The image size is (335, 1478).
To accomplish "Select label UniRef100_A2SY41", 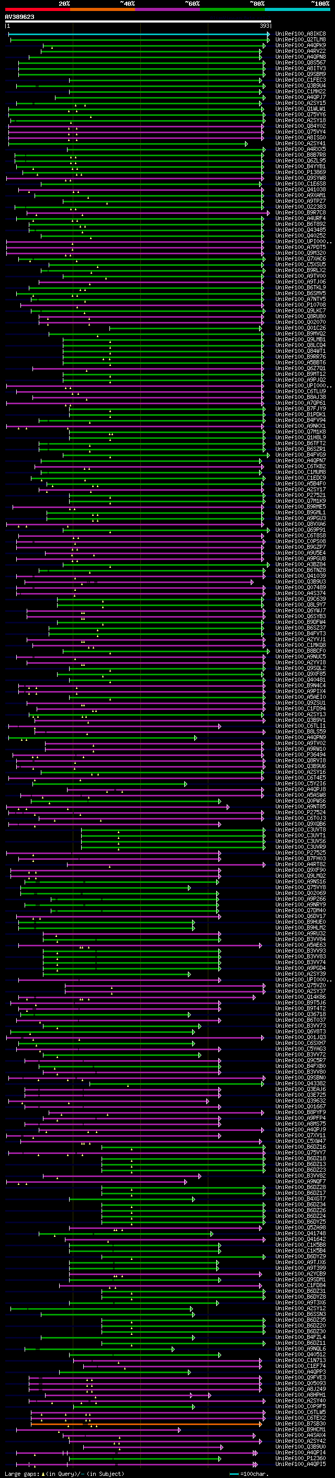I will pyautogui.click(x=300, y=144).
